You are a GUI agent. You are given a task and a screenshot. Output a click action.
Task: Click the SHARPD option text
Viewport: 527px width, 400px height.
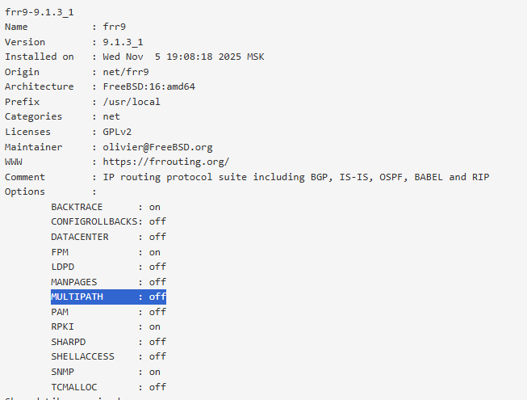[68, 342]
